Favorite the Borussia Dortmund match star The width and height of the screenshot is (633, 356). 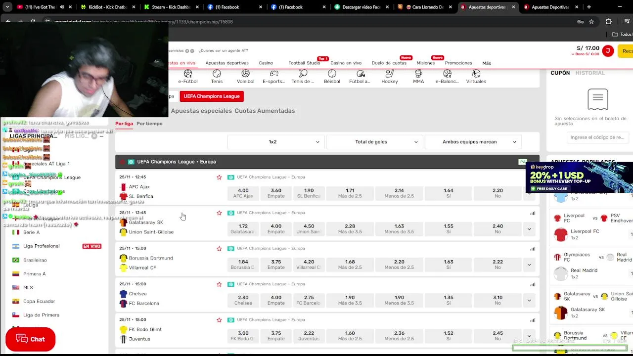point(219,249)
